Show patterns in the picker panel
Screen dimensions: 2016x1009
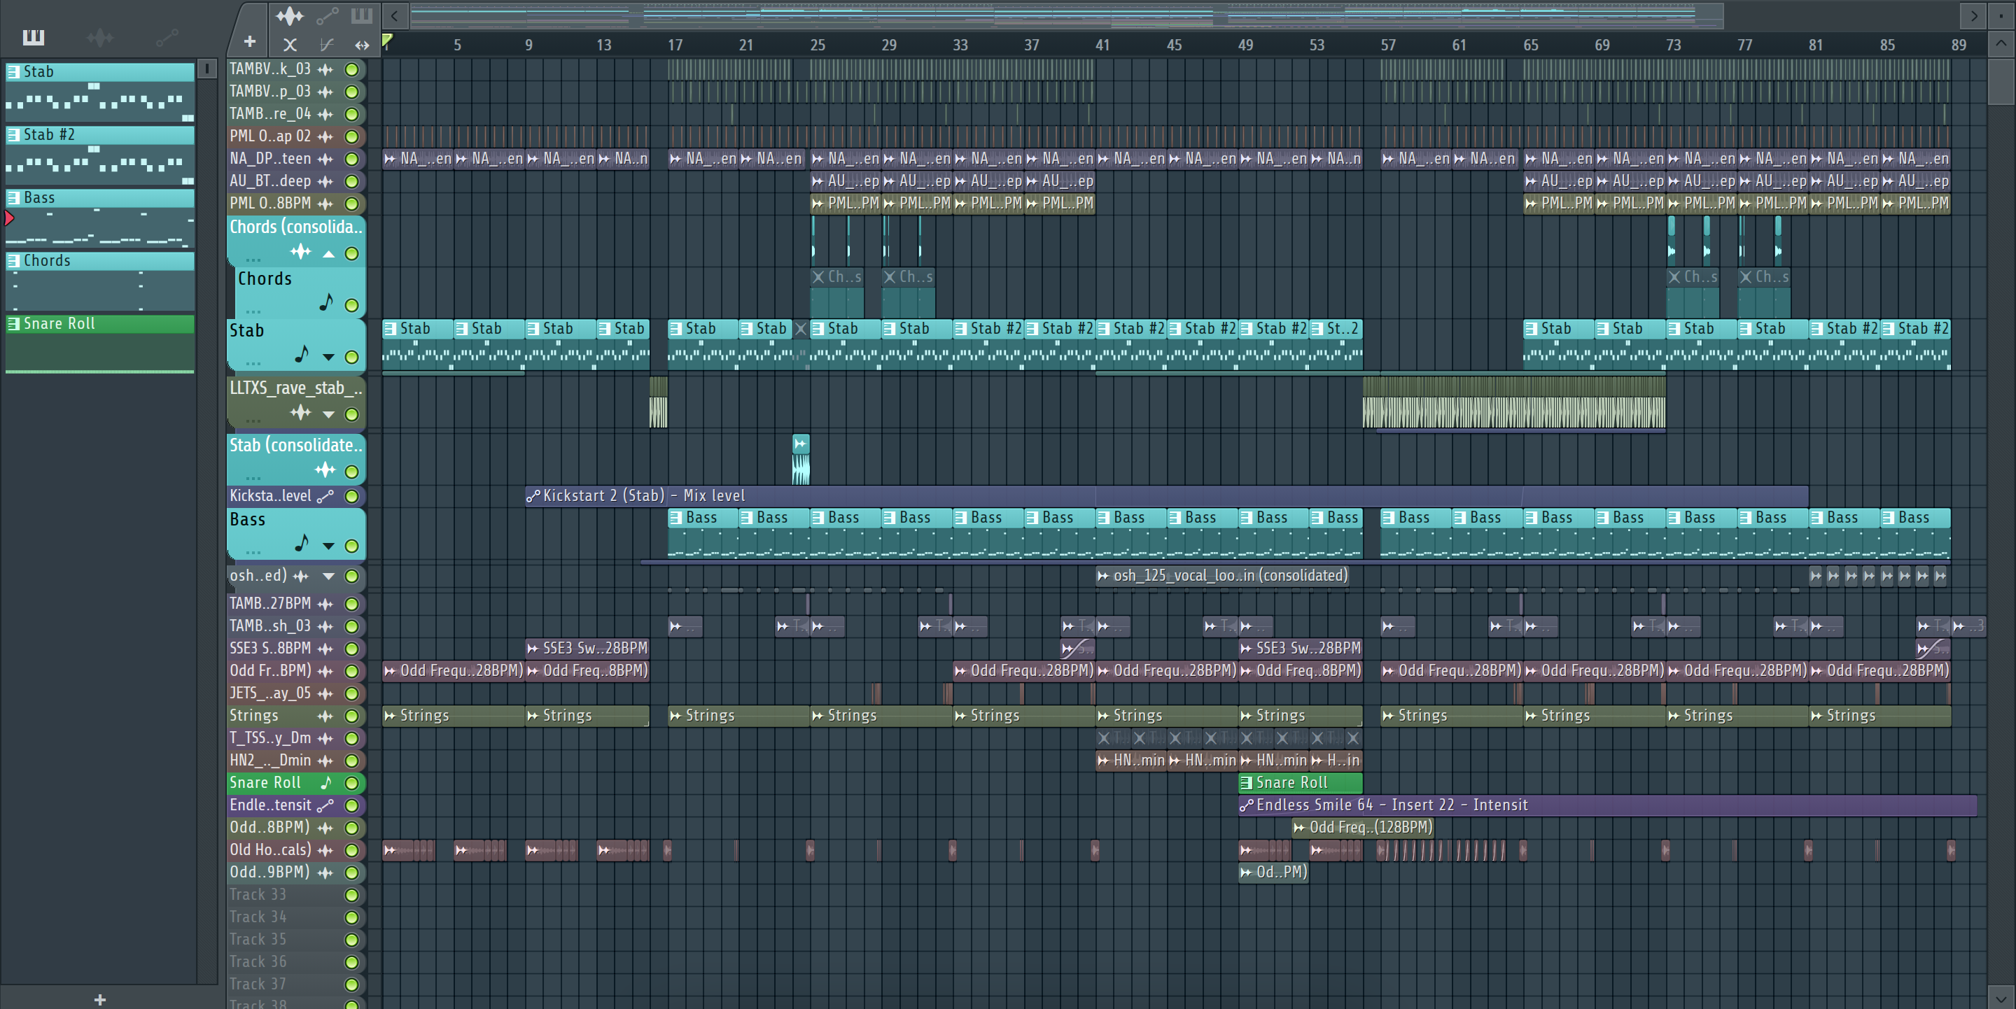tap(34, 37)
